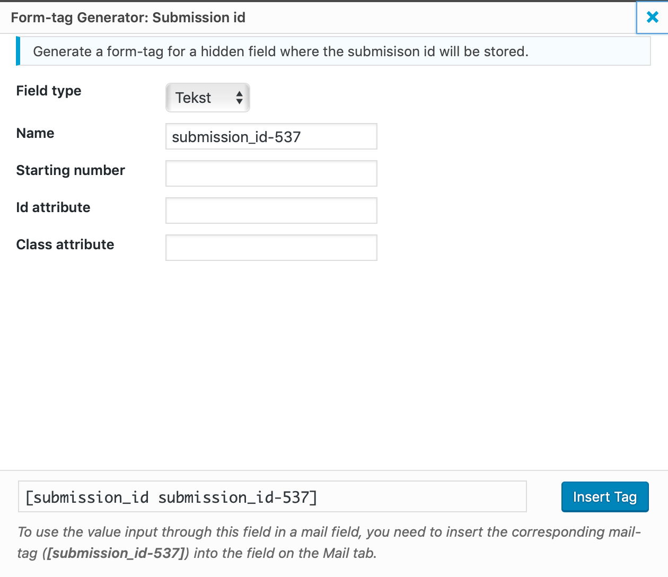Click the mail-tag hint text at bottom

(329, 542)
